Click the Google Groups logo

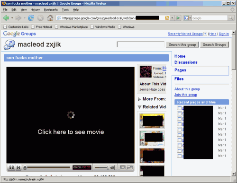[19, 34]
